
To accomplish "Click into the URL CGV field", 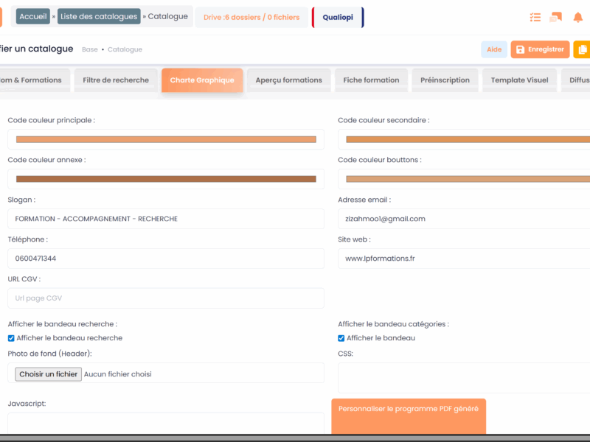I will click(x=166, y=298).
